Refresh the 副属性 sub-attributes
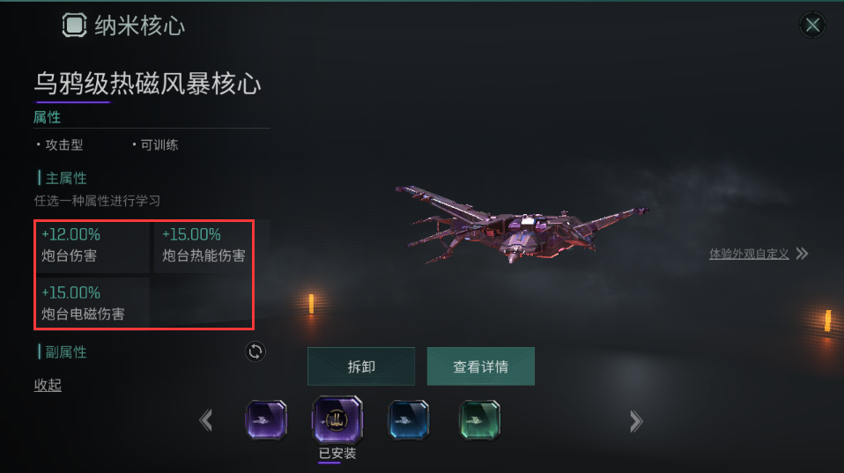Image resolution: width=844 pixels, height=473 pixels. [x=255, y=351]
